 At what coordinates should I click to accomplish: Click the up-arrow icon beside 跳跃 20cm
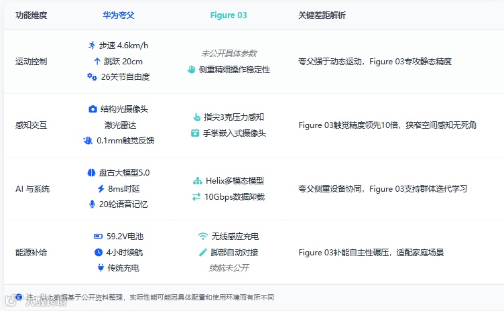click(97, 61)
